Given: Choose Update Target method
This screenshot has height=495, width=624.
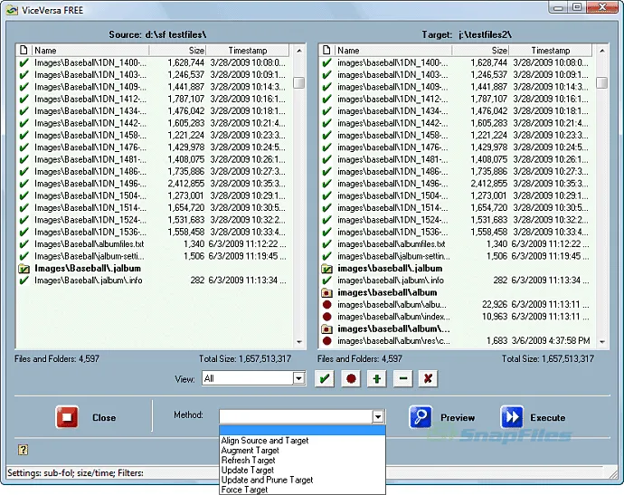Looking at the screenshot, I should pyautogui.click(x=248, y=470).
